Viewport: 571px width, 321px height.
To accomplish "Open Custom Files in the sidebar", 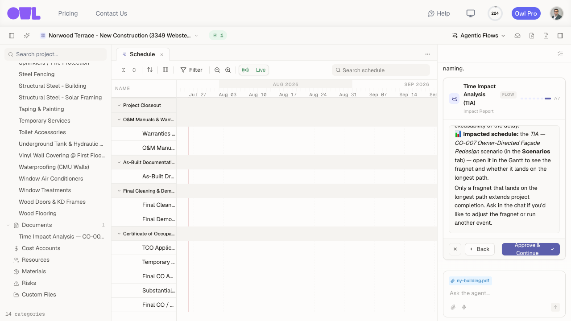I will click(39, 295).
